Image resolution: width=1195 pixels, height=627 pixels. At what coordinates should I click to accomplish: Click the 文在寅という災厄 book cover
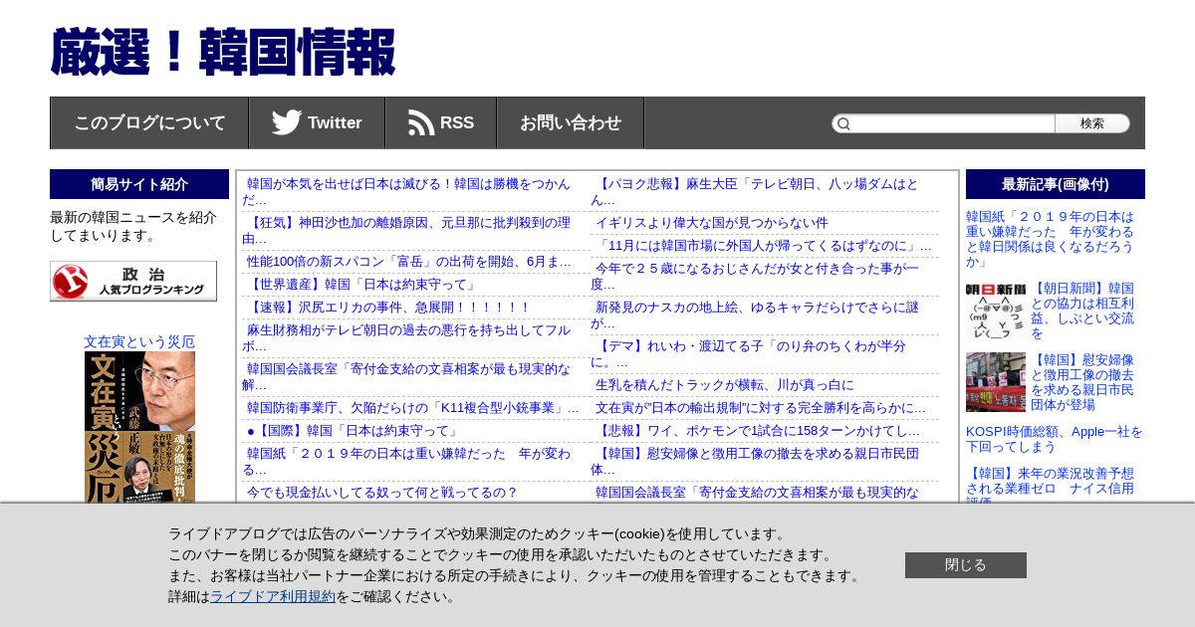(x=139, y=427)
